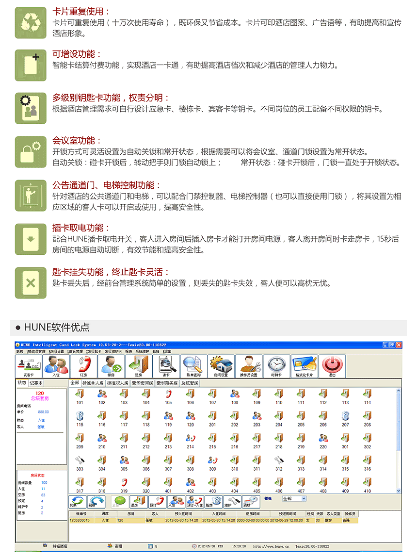
Task: Click the 退房 check-out icon in top toolbar
Action: tap(139, 366)
